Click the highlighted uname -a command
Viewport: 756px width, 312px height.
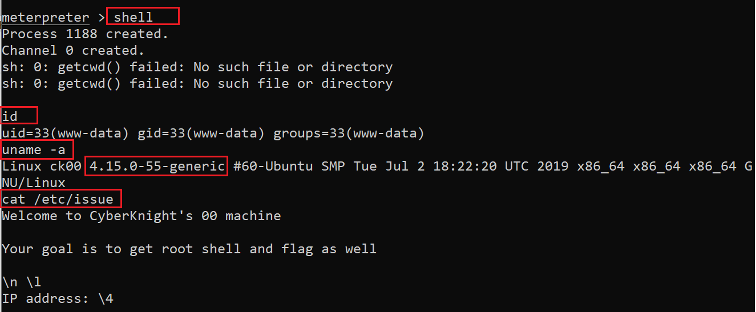[37, 150]
